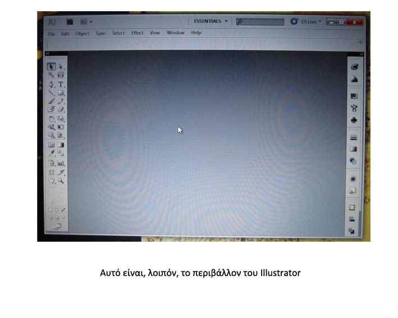Pick the Scale tool
Screen dimensions: 398x318
pos(61,119)
